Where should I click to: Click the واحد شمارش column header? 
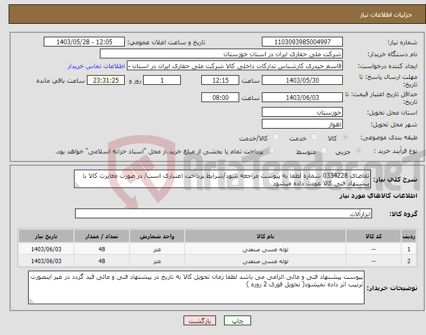[157, 236]
